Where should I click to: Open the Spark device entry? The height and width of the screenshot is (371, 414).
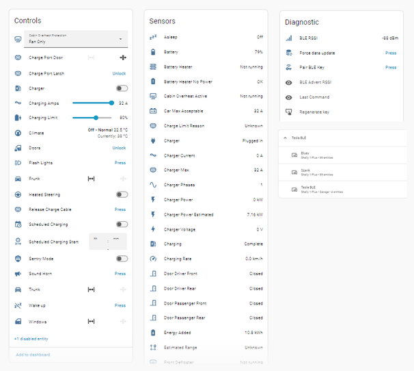tap(343, 172)
